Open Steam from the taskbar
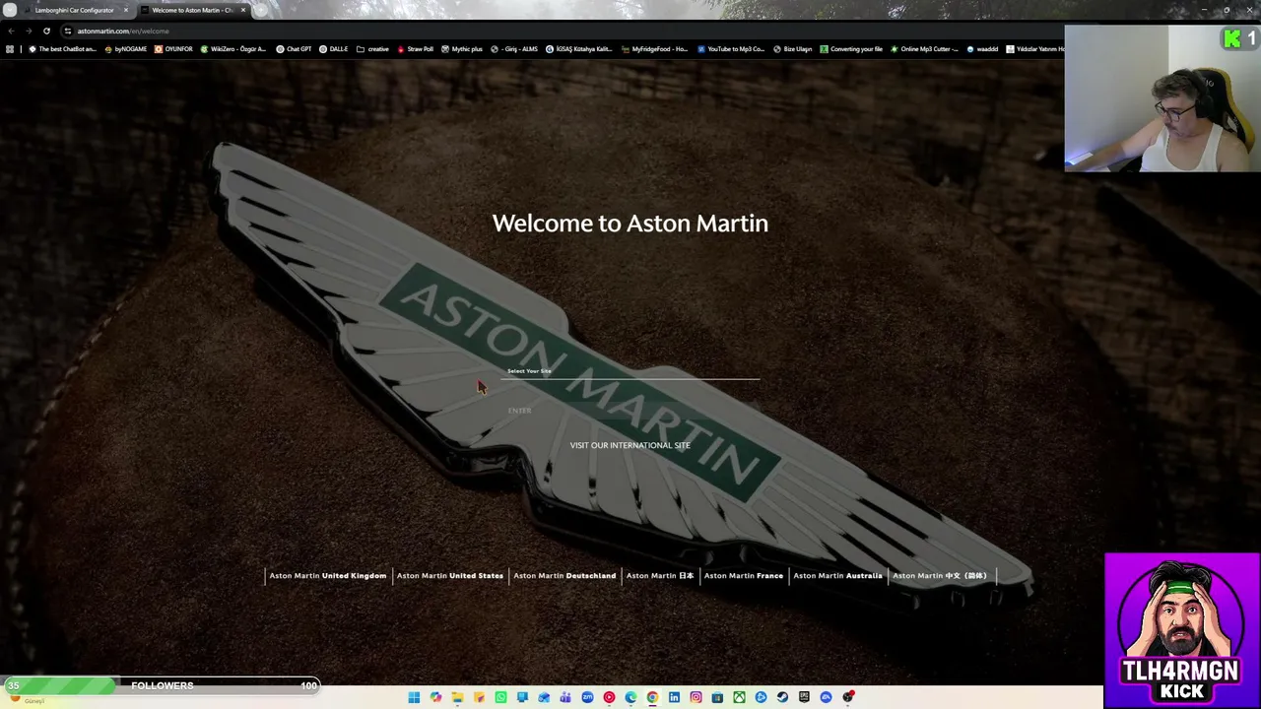This screenshot has width=1261, height=709. tap(782, 697)
